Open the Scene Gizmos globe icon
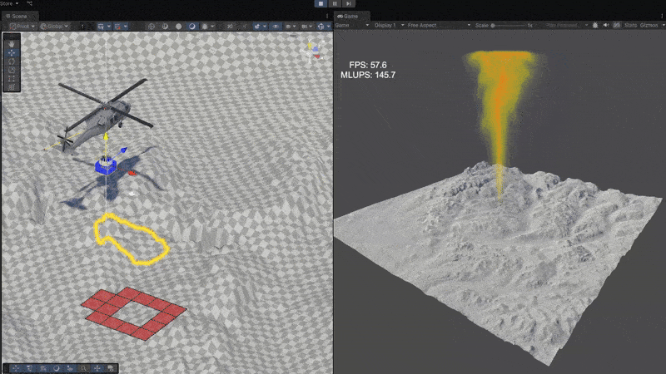The width and height of the screenshot is (666, 374). click(321, 27)
